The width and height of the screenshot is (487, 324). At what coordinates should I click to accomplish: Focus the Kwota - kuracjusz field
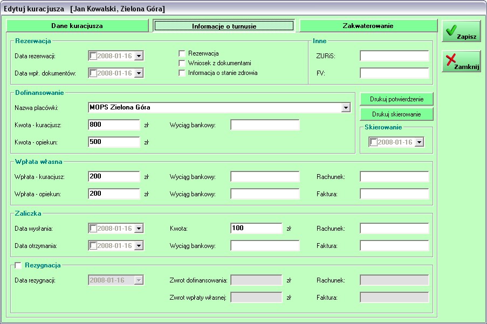tap(114, 125)
